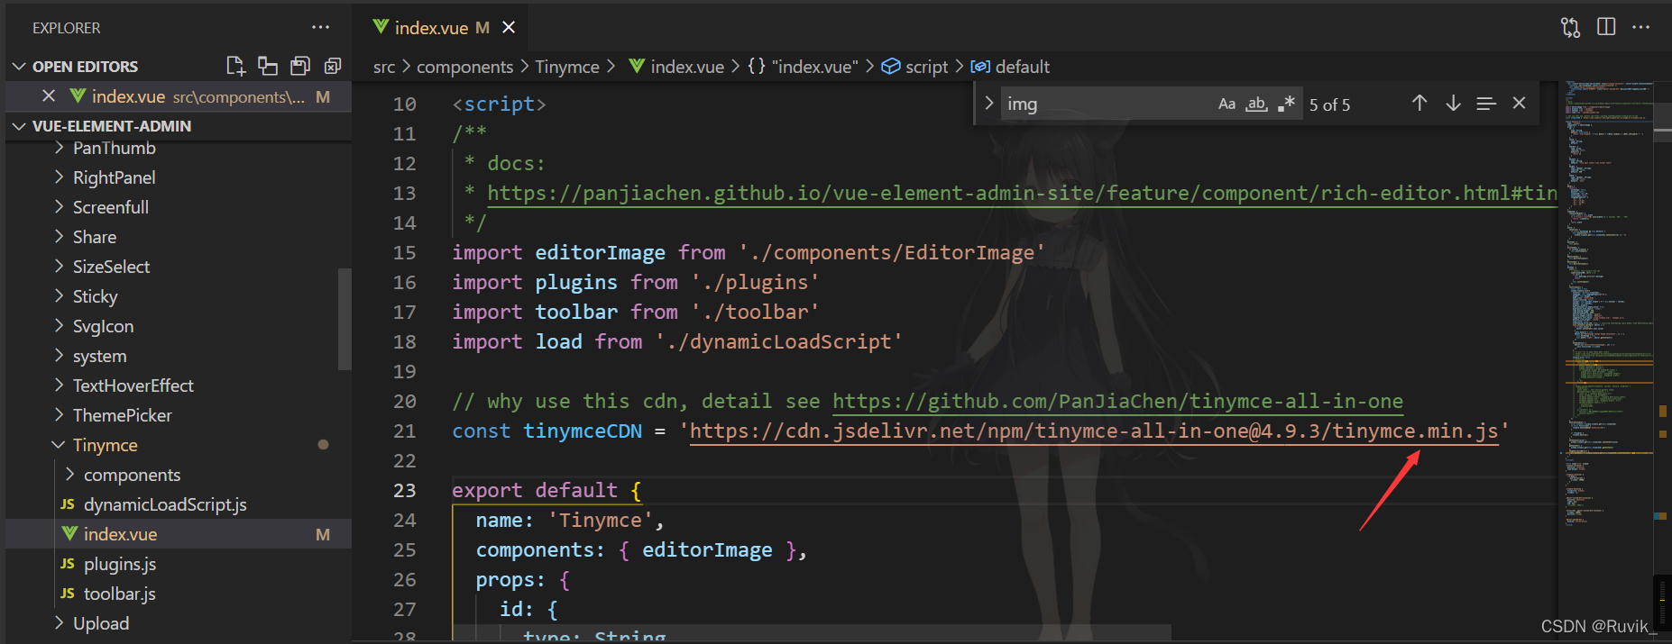Open dynamicLoadScript.js file
The width and height of the screenshot is (1672, 644).
pos(165,504)
